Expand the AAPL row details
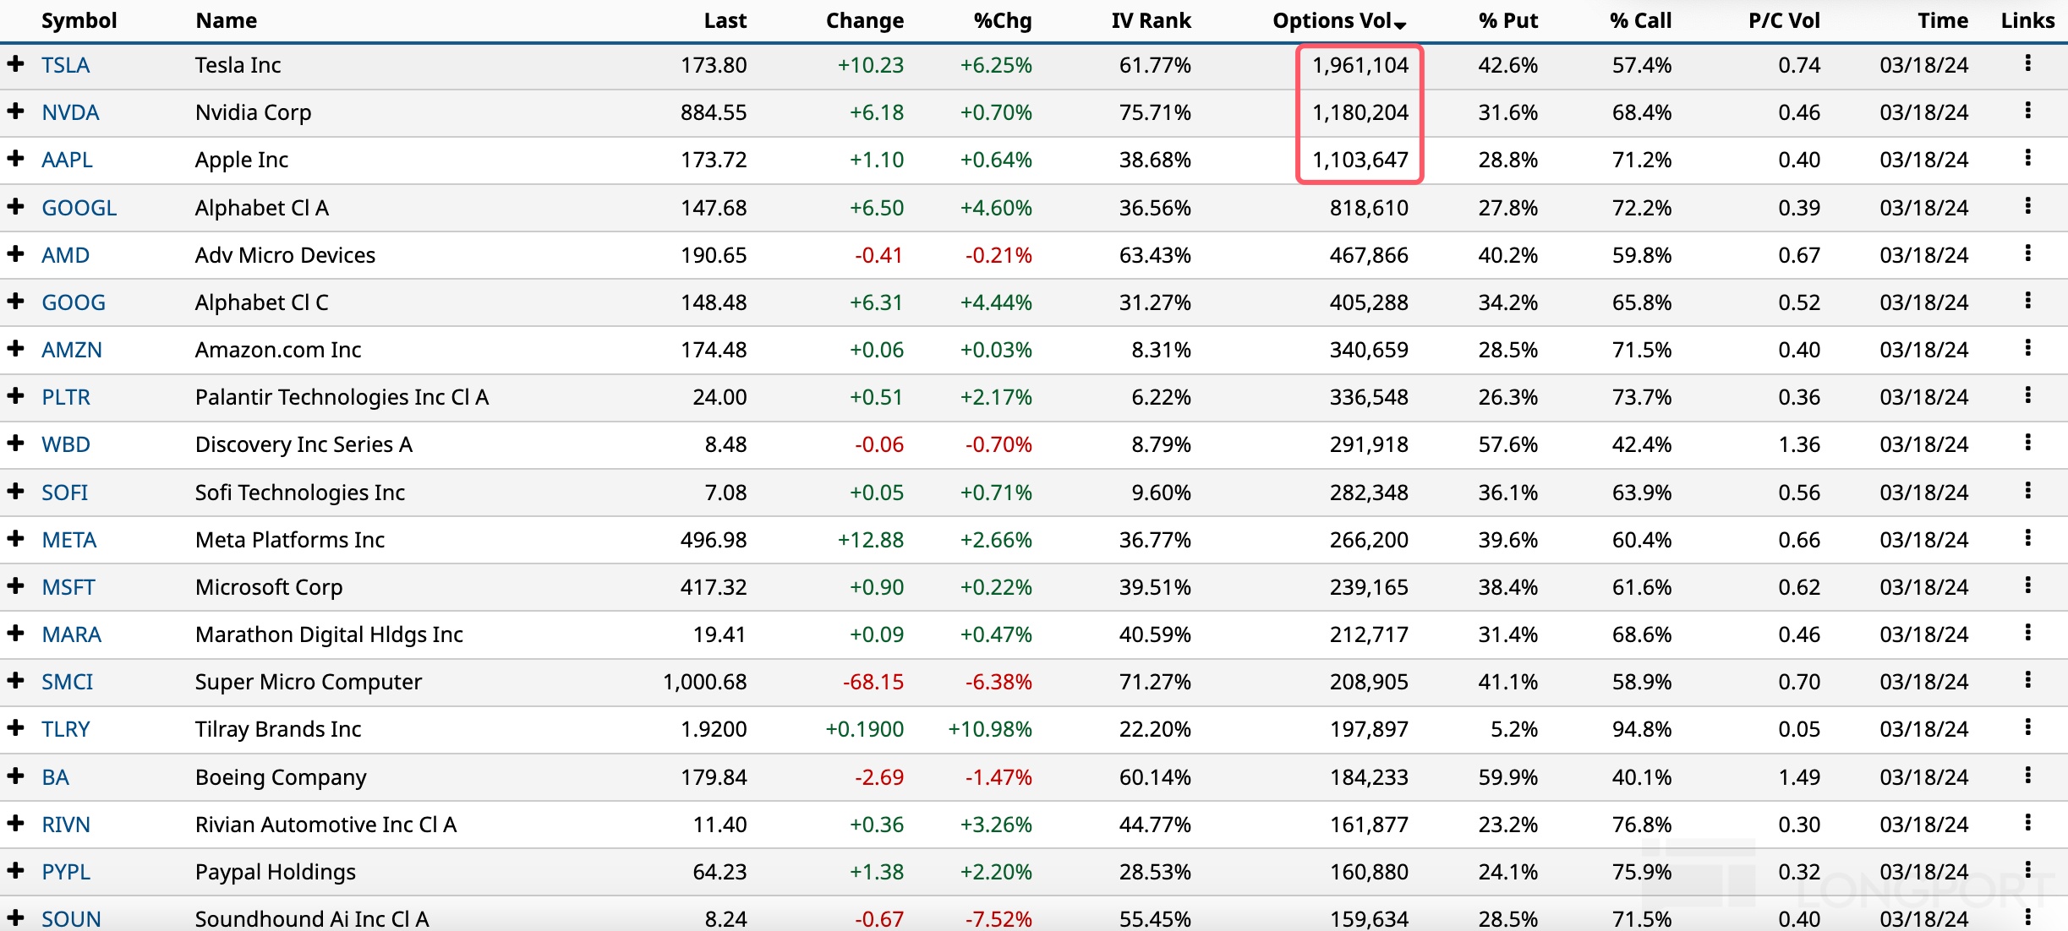The image size is (2068, 931). 15,158
